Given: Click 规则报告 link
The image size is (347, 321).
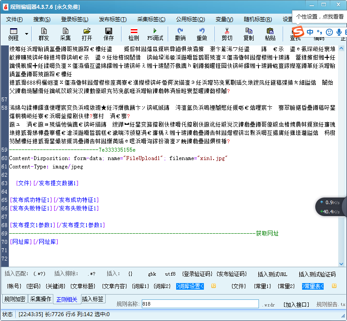Looking at the screenshot, I should click(x=331, y=305).
